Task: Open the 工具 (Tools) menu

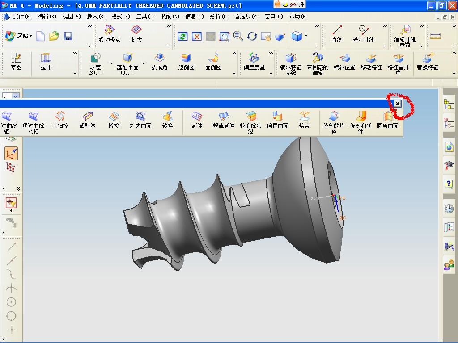Action: pyautogui.click(x=145, y=17)
